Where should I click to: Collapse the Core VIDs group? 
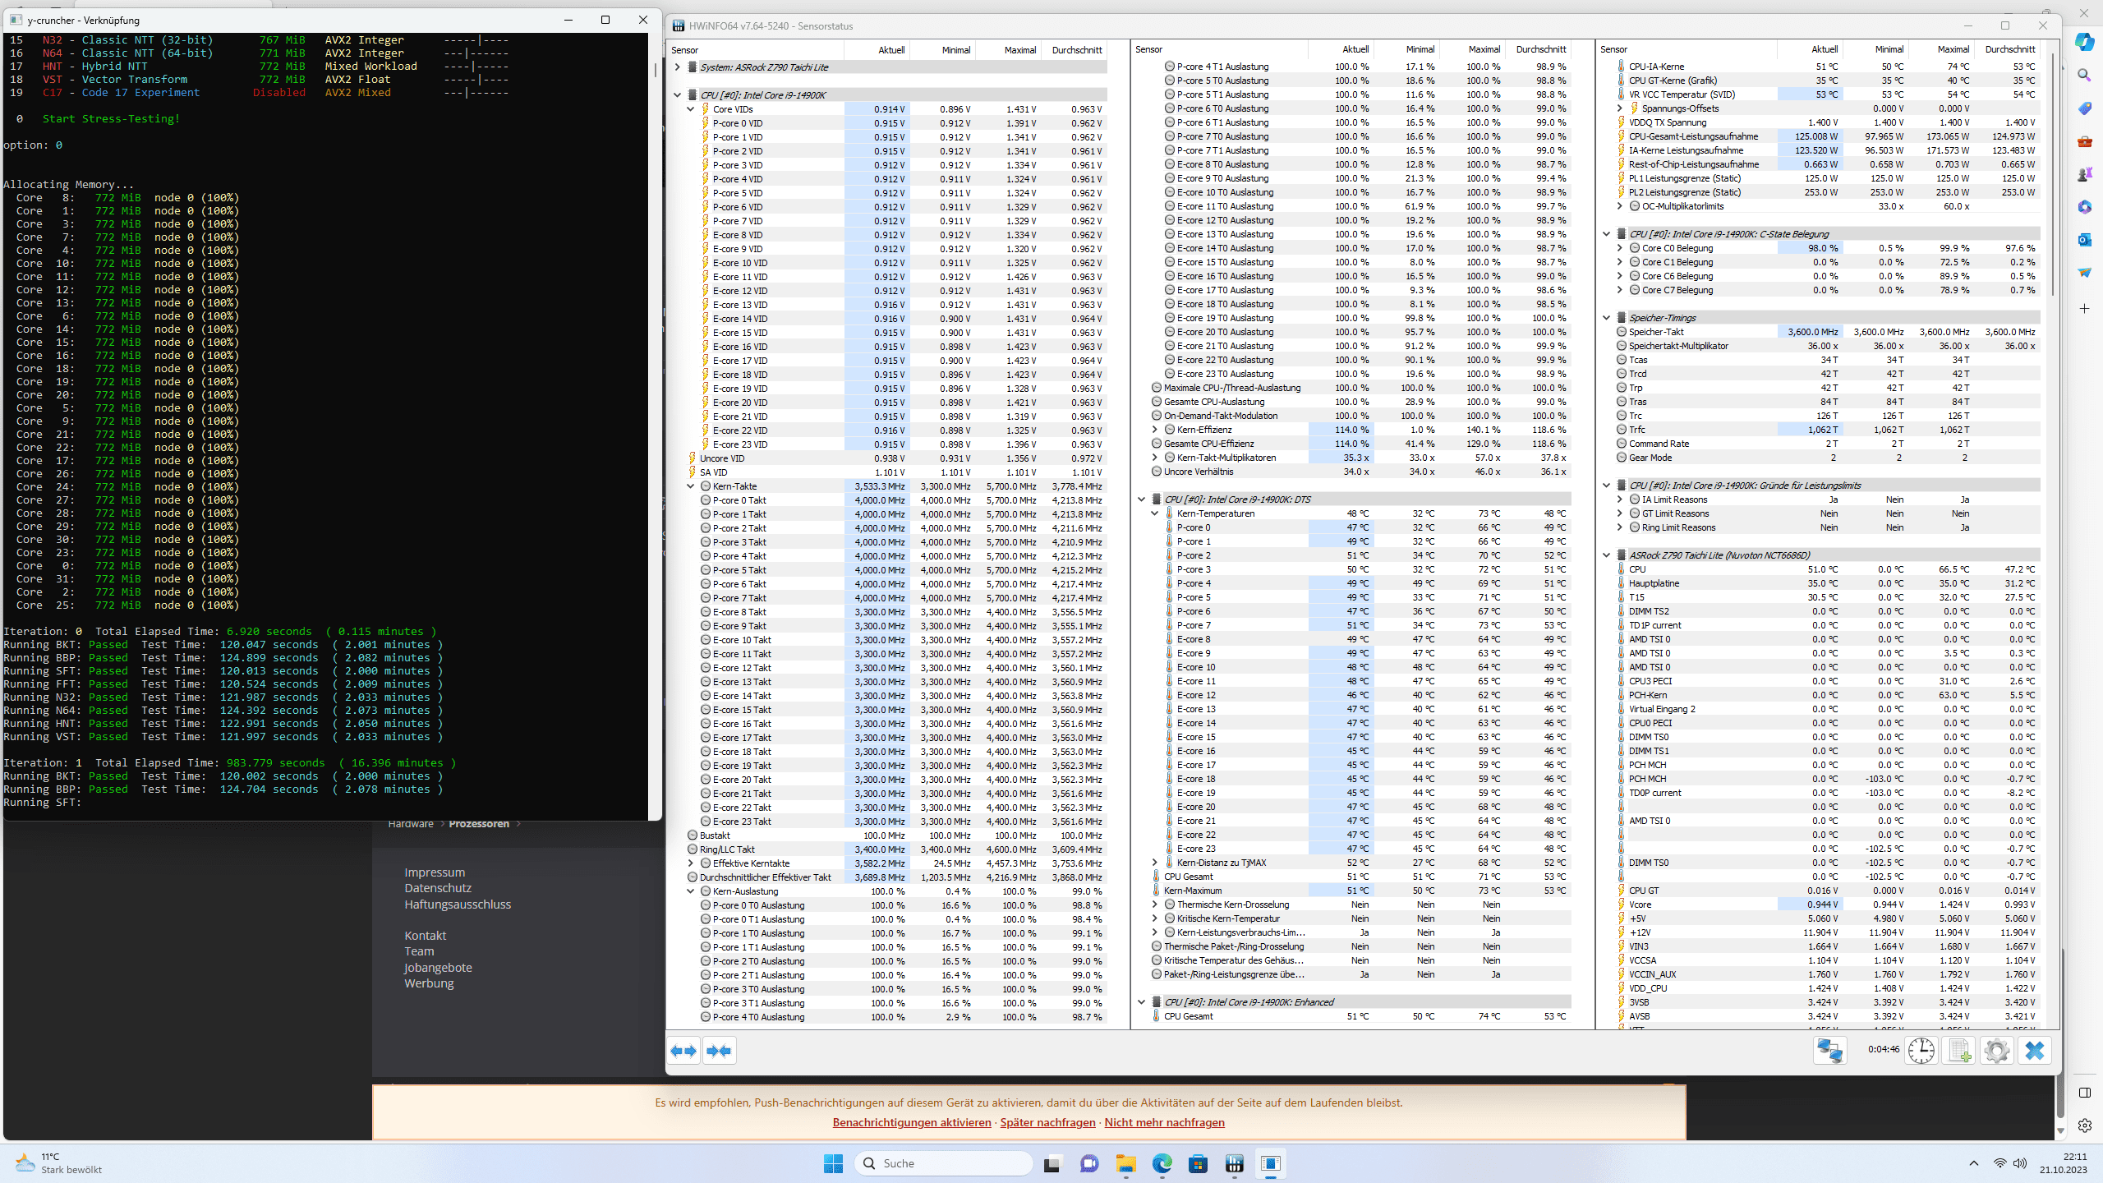tap(691, 109)
